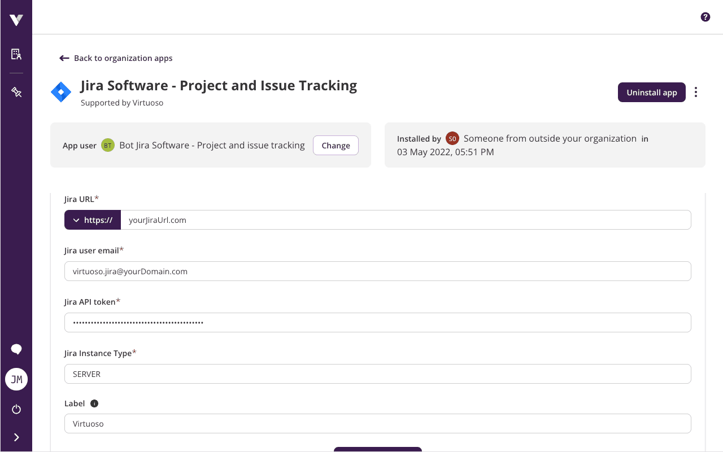Screen dimensions: 723x452
Task: Open the three-dot options menu
Action: pyautogui.click(x=695, y=92)
